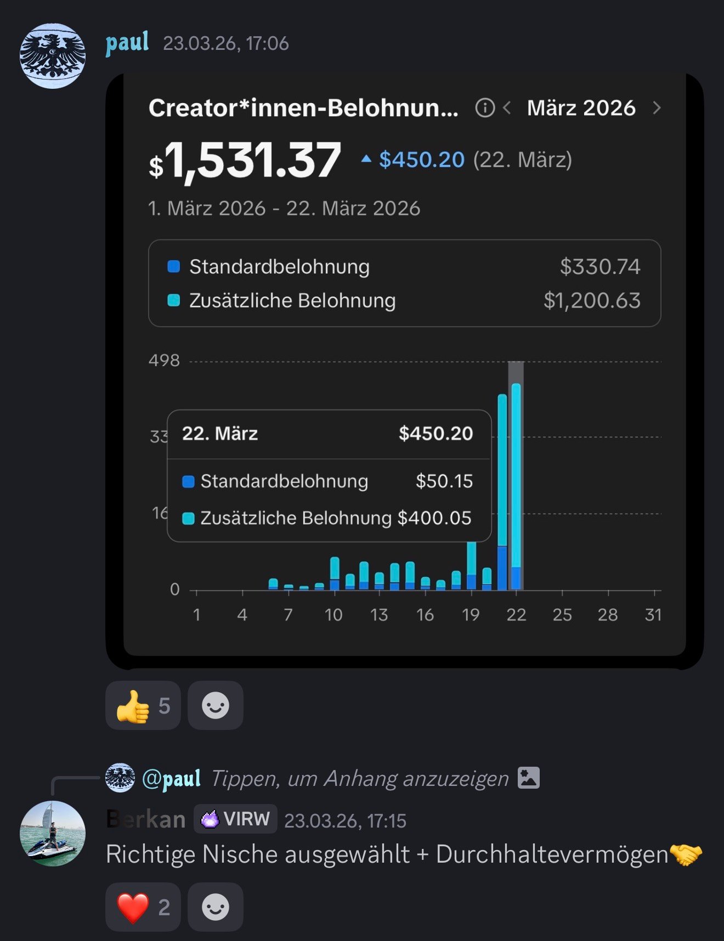The height and width of the screenshot is (941, 724).
Task: Toggle the red heart reaction
Action: pyautogui.click(x=143, y=907)
